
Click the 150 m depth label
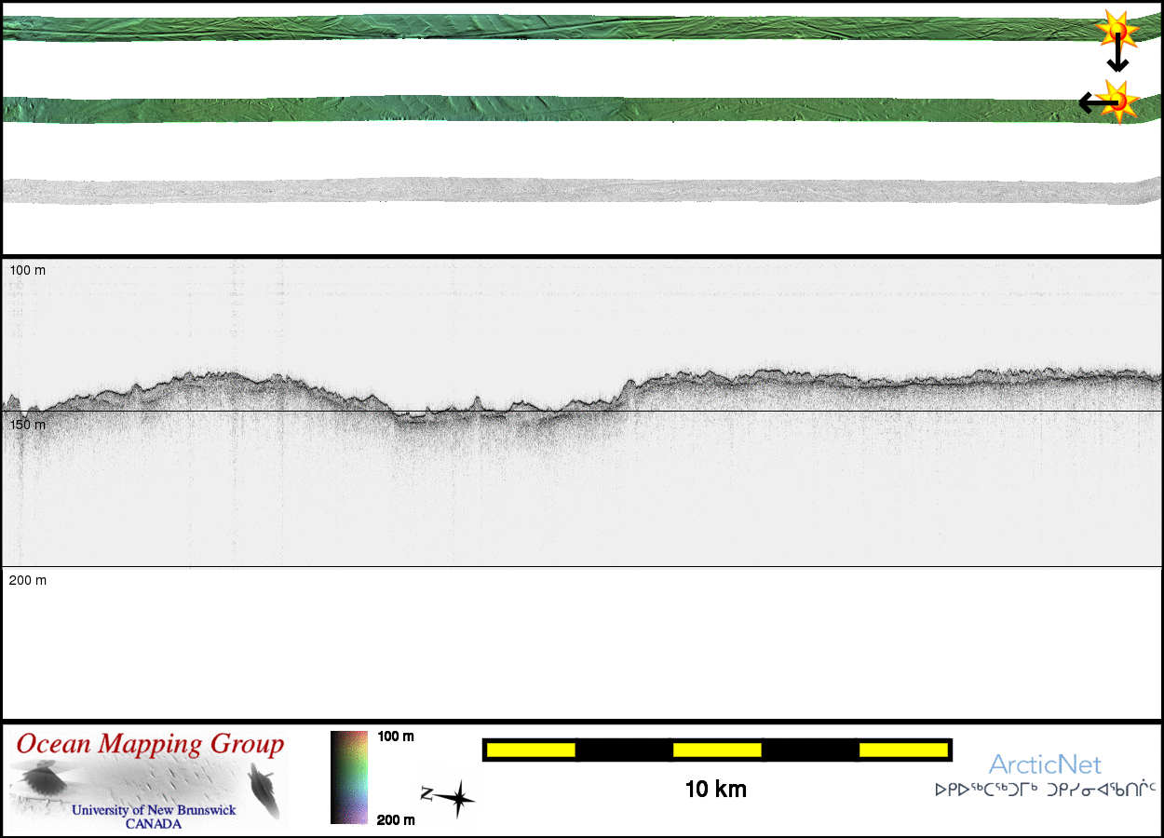coord(28,425)
